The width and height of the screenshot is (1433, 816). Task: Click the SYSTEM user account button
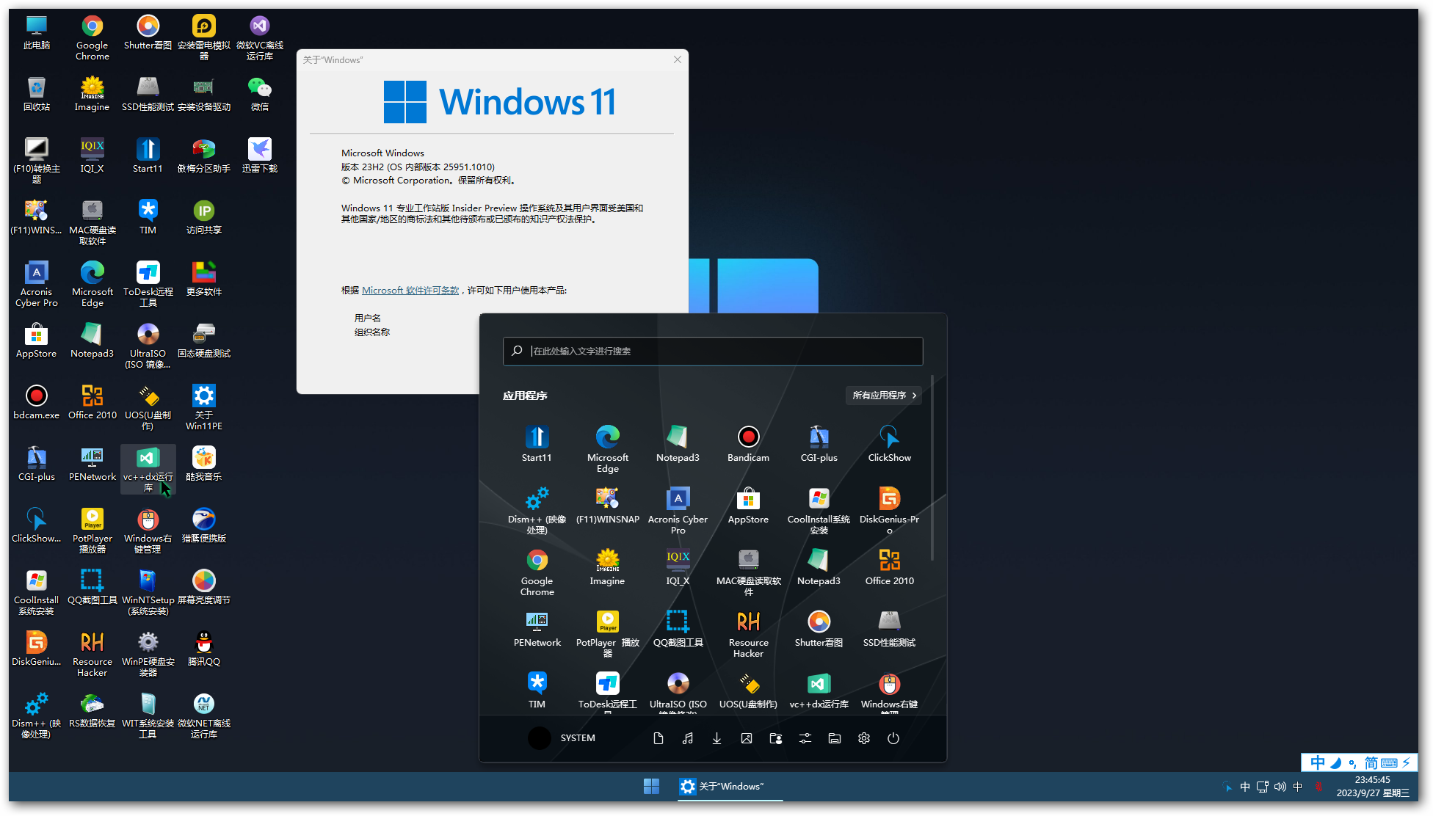pos(562,738)
